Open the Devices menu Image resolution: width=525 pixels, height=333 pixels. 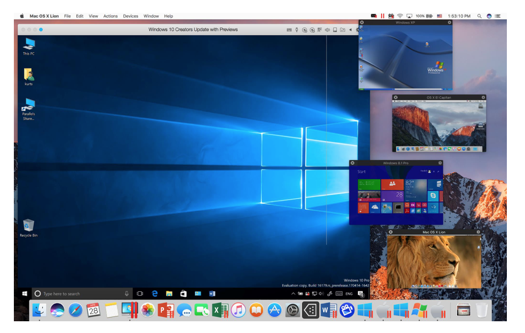point(130,16)
